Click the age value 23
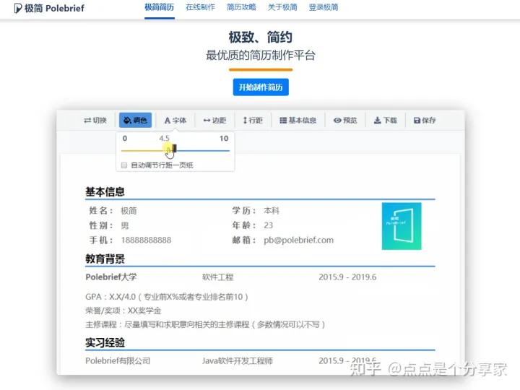 point(268,225)
